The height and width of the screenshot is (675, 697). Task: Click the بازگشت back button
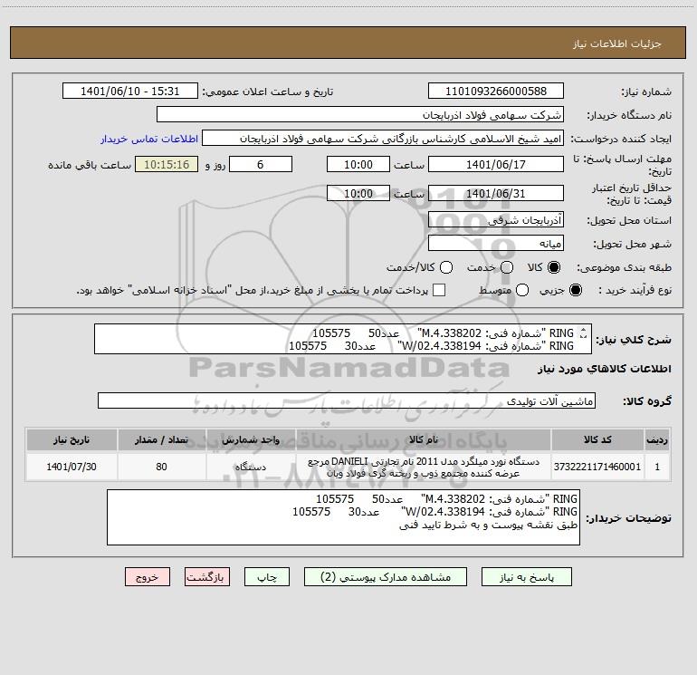[207, 577]
